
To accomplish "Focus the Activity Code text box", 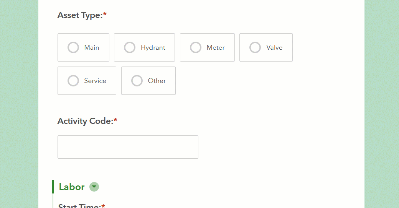I will (128, 147).
